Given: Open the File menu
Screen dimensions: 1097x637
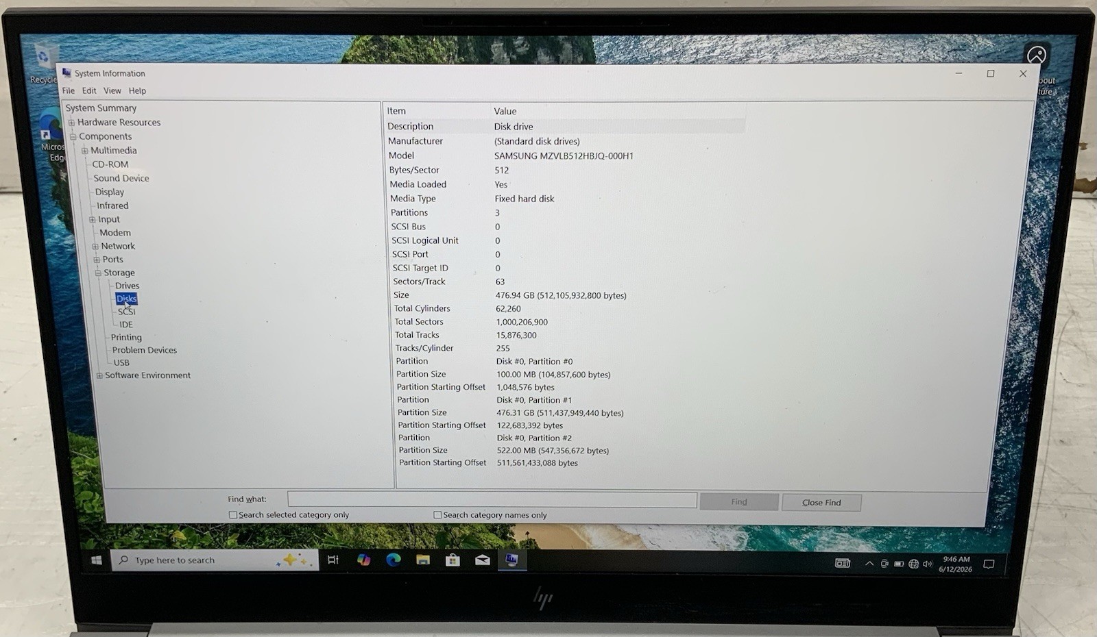Looking at the screenshot, I should coord(69,90).
